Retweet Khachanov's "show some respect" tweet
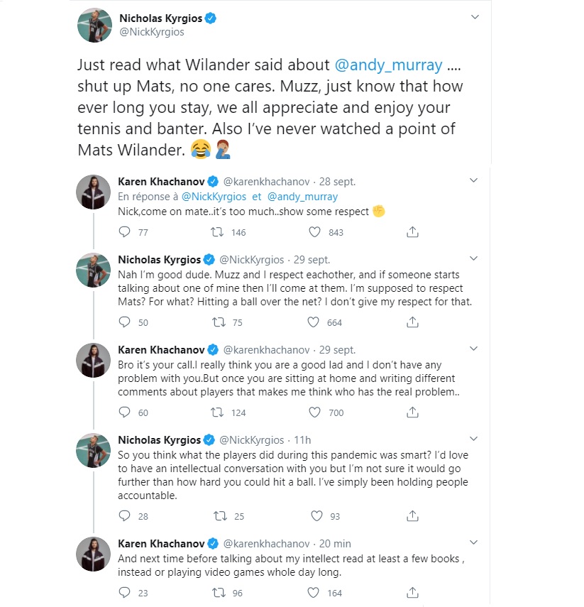 (x=219, y=231)
